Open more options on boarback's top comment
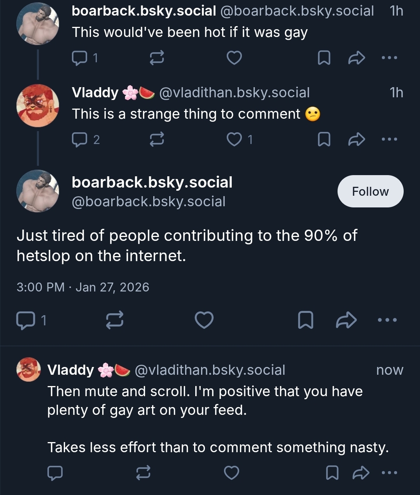The image size is (420, 495). (389, 58)
